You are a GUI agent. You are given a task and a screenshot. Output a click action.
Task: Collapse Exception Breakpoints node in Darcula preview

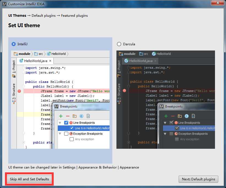pyautogui.click(x=165, y=134)
